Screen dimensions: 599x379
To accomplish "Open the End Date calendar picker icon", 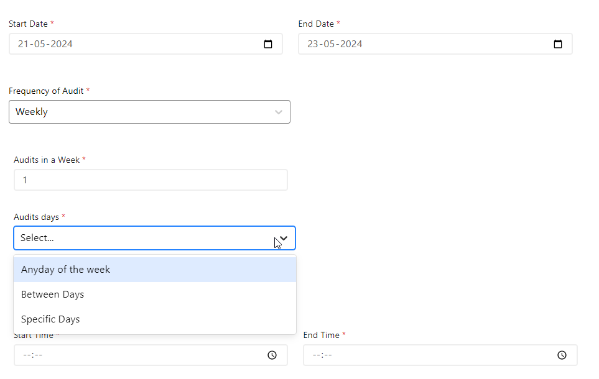I will click(x=558, y=44).
